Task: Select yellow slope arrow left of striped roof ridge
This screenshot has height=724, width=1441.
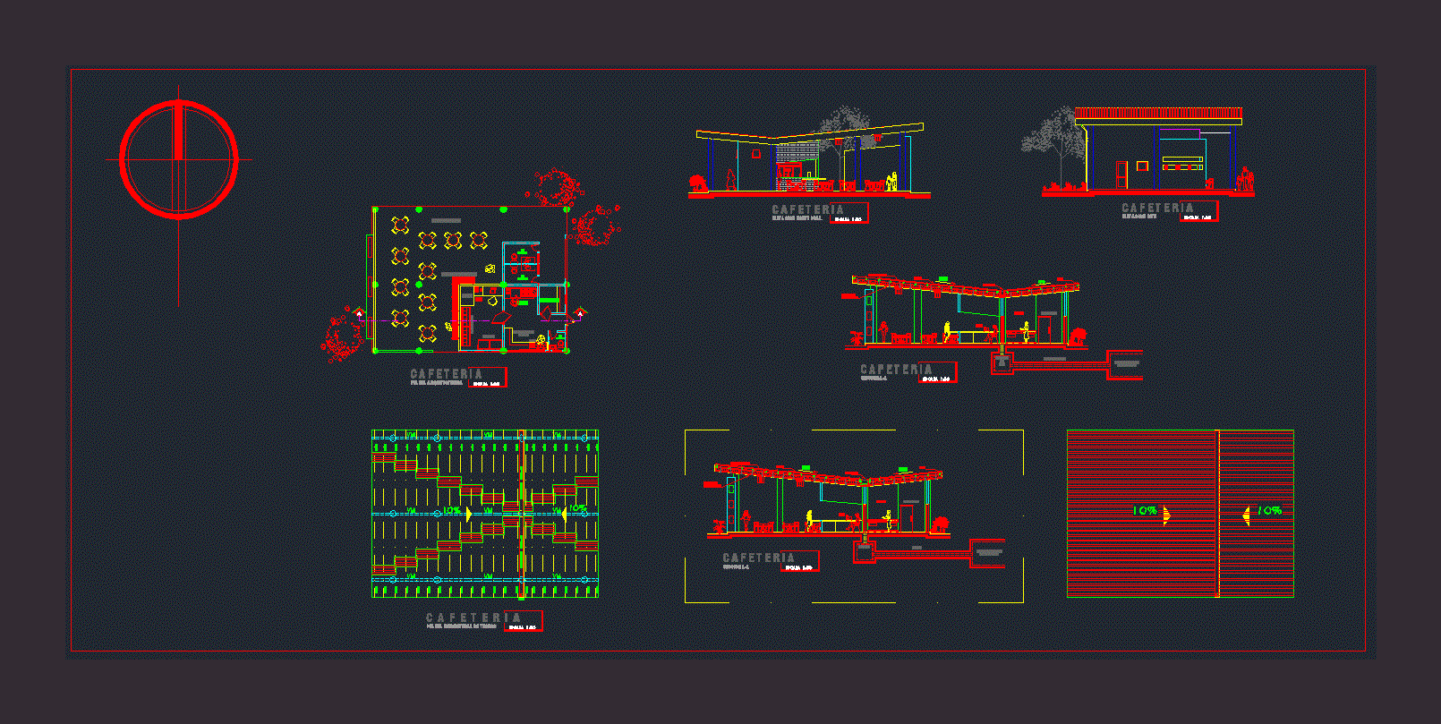Action: [1166, 515]
